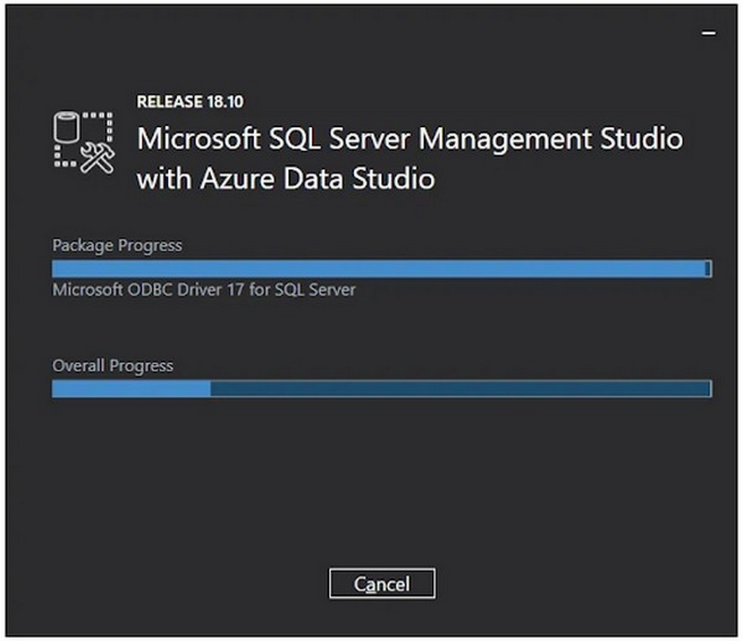Click the Overall Progress label

(111, 366)
